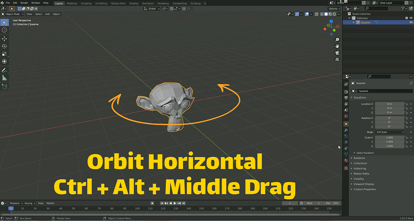Image resolution: width=414 pixels, height=221 pixels.
Task: Open the Scene properties tab
Action: [x=346, y=110]
